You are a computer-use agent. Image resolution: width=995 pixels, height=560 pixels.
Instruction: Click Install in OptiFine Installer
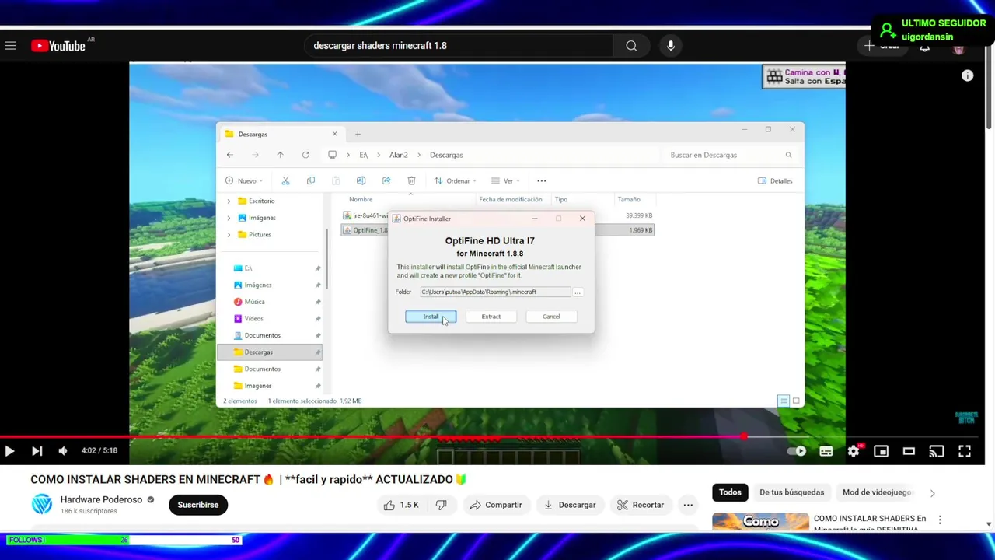click(431, 317)
